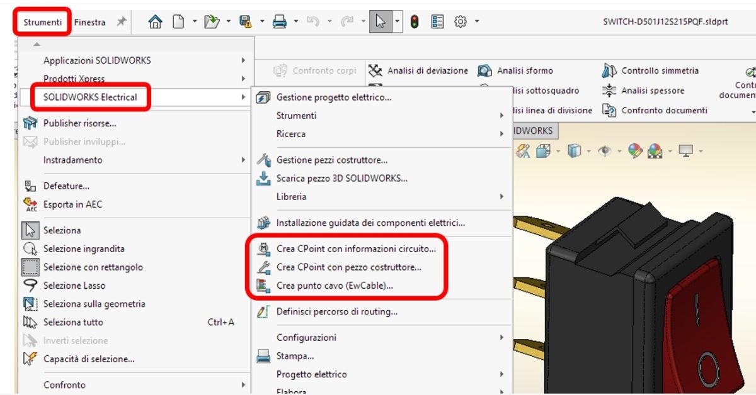This screenshot has width=756, height=395.
Task: Select Crea CPoint con informazioni circuito
Action: click(355, 249)
